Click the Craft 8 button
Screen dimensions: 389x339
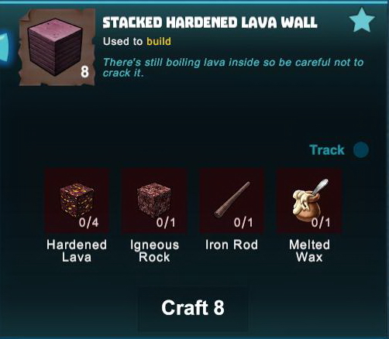click(x=193, y=308)
